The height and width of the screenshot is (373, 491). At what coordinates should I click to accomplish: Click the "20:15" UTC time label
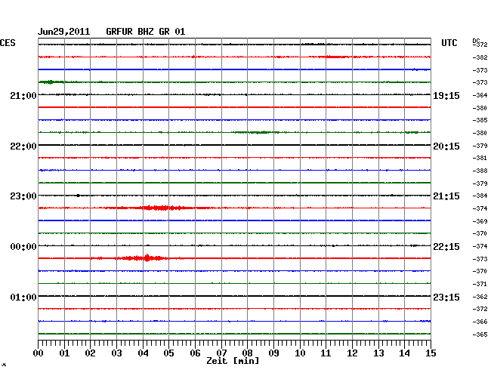click(446, 146)
